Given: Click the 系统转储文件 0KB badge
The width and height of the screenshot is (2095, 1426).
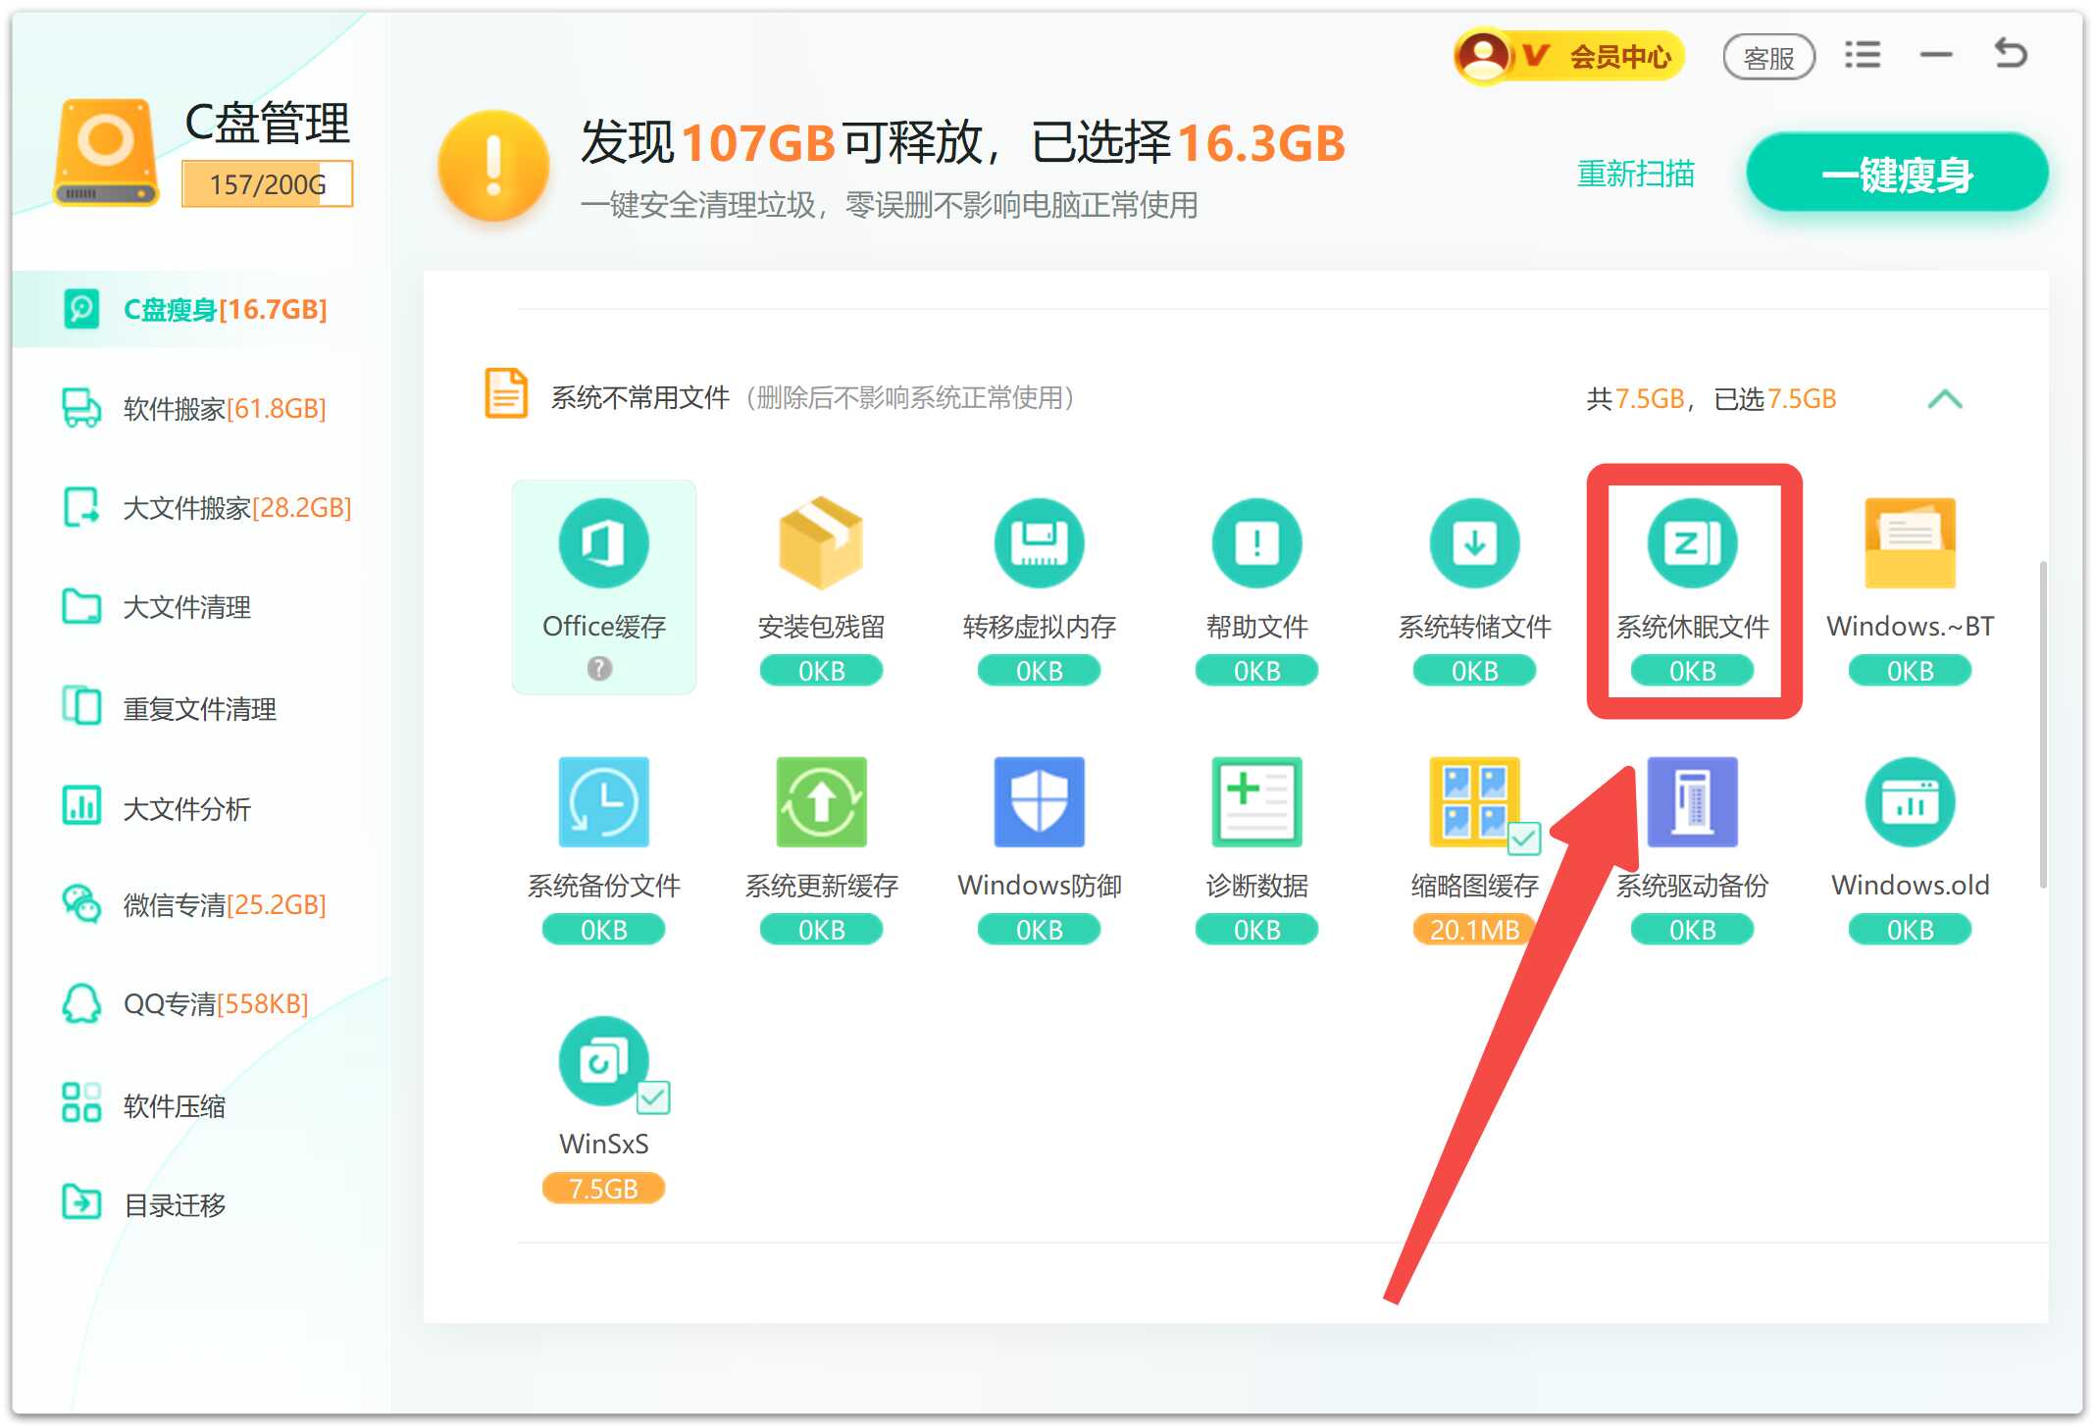Looking at the screenshot, I should [1474, 671].
